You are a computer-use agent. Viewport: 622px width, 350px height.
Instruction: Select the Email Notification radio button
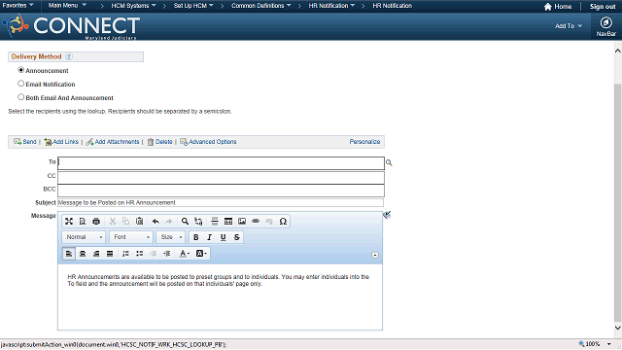point(21,84)
